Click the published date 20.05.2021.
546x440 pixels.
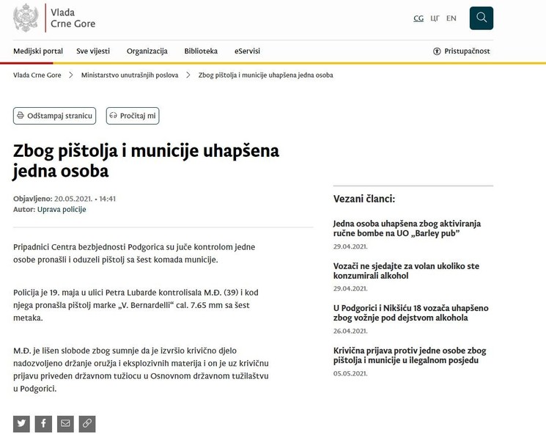coord(73,199)
